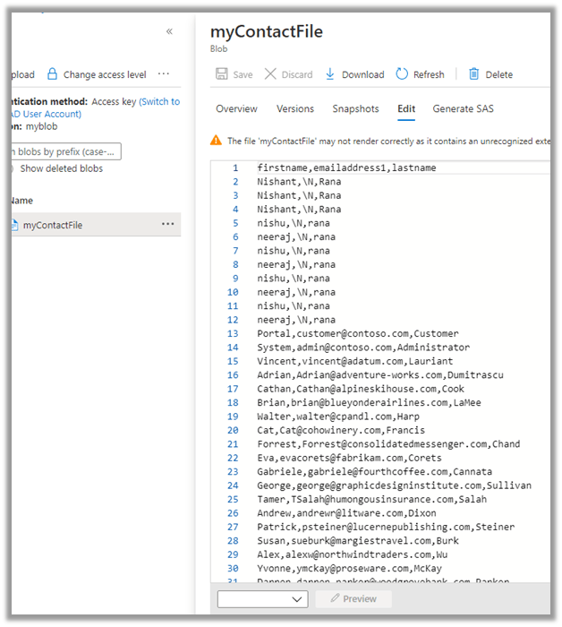Click the Discard X icon
This screenshot has width=562, height=627.
click(270, 74)
